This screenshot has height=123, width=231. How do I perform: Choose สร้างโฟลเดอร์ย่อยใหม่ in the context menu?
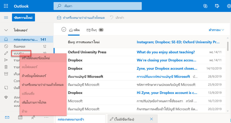click(x=43, y=58)
